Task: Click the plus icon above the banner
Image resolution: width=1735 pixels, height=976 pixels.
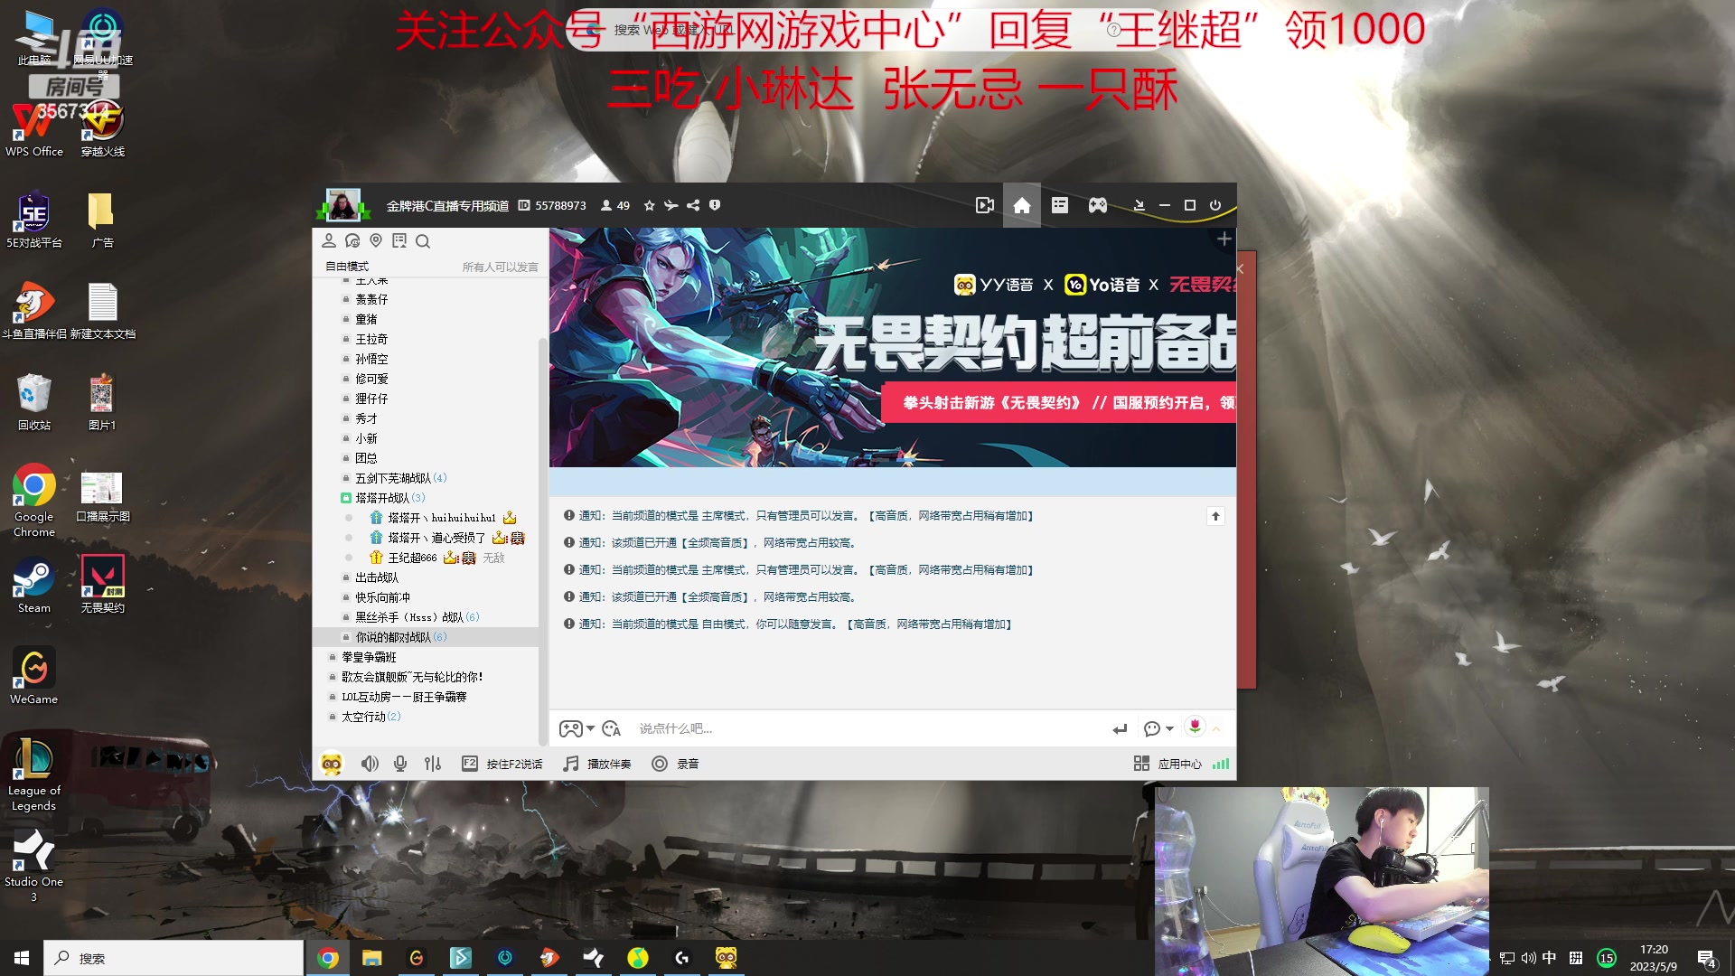Action: [1224, 239]
